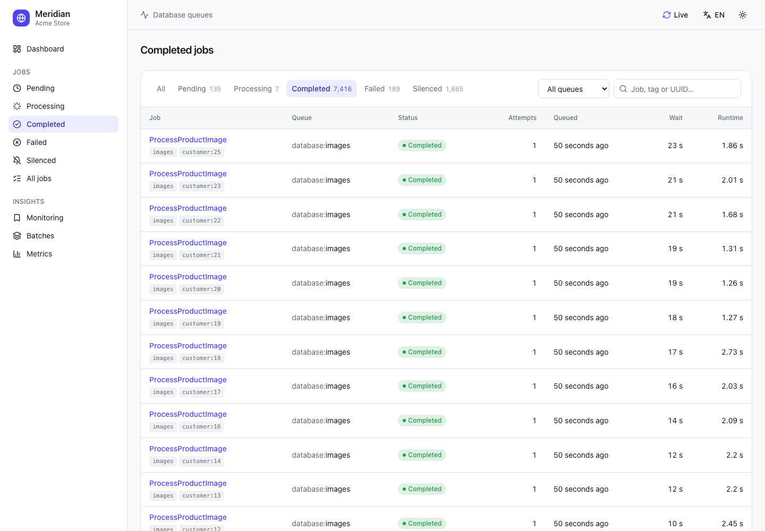
Task: Open All jobs in sidebar
Action: [x=63, y=178]
